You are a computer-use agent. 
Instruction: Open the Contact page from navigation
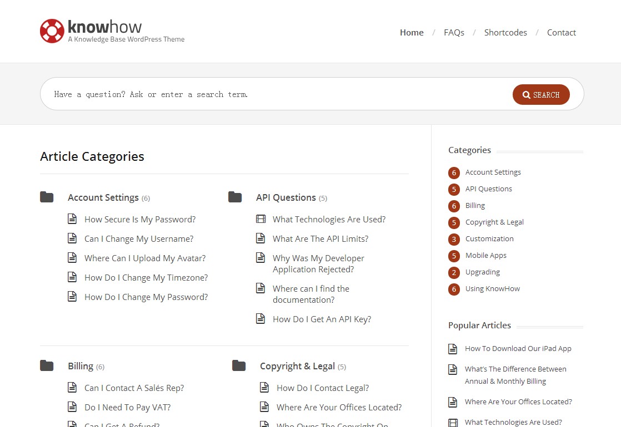coord(561,33)
